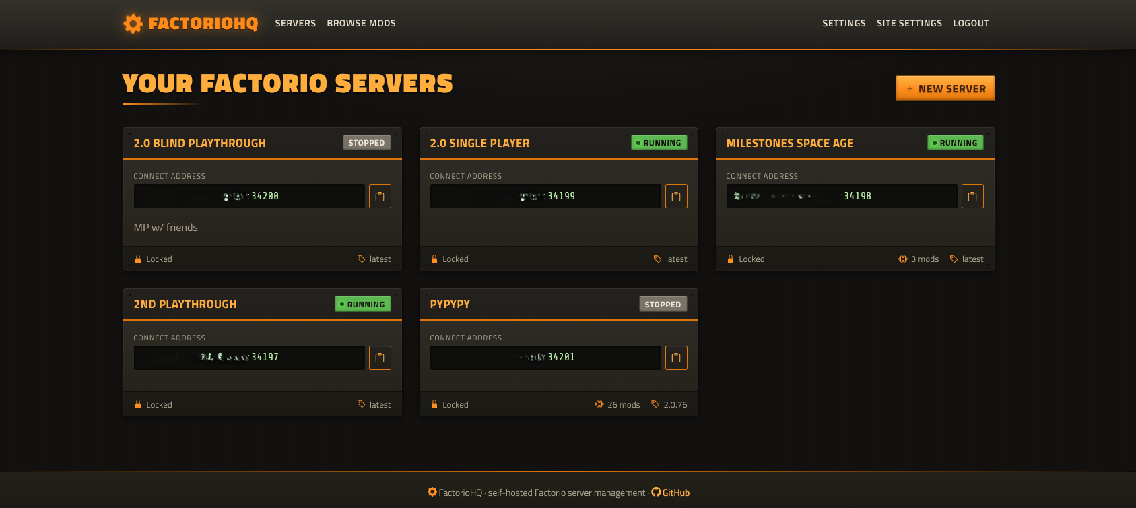The image size is (1136, 508).
Task: Click lock icon on 2.0 Blind Playthrough card
Action: [x=138, y=259]
